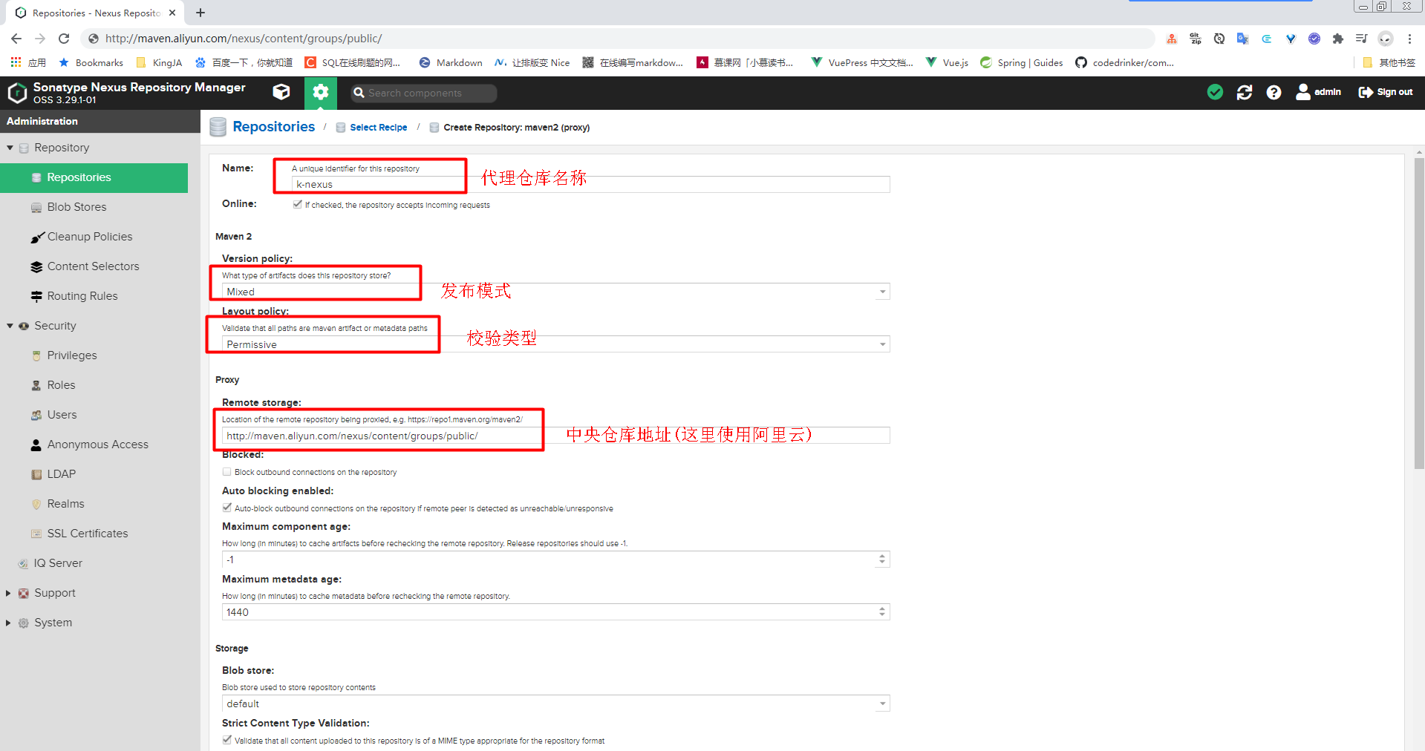Go back in the browser

pyautogui.click(x=16, y=39)
